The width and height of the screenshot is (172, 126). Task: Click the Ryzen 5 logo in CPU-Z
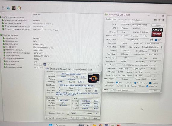click(94, 78)
